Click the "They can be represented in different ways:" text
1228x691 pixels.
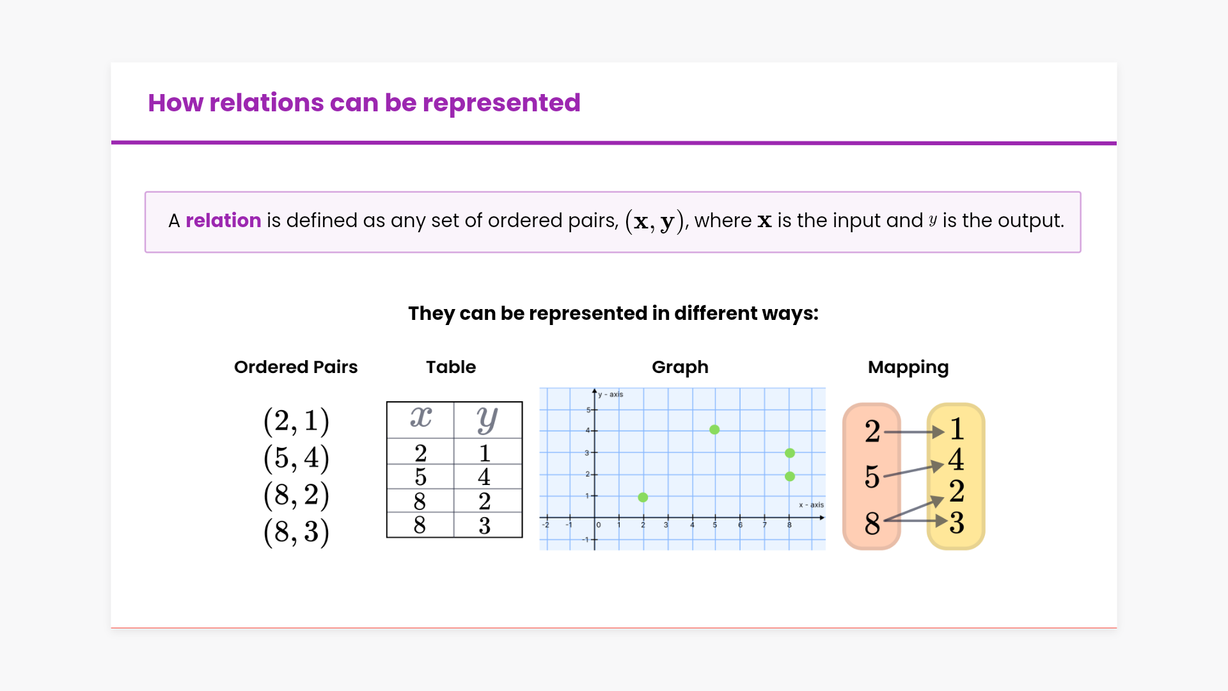[613, 314]
